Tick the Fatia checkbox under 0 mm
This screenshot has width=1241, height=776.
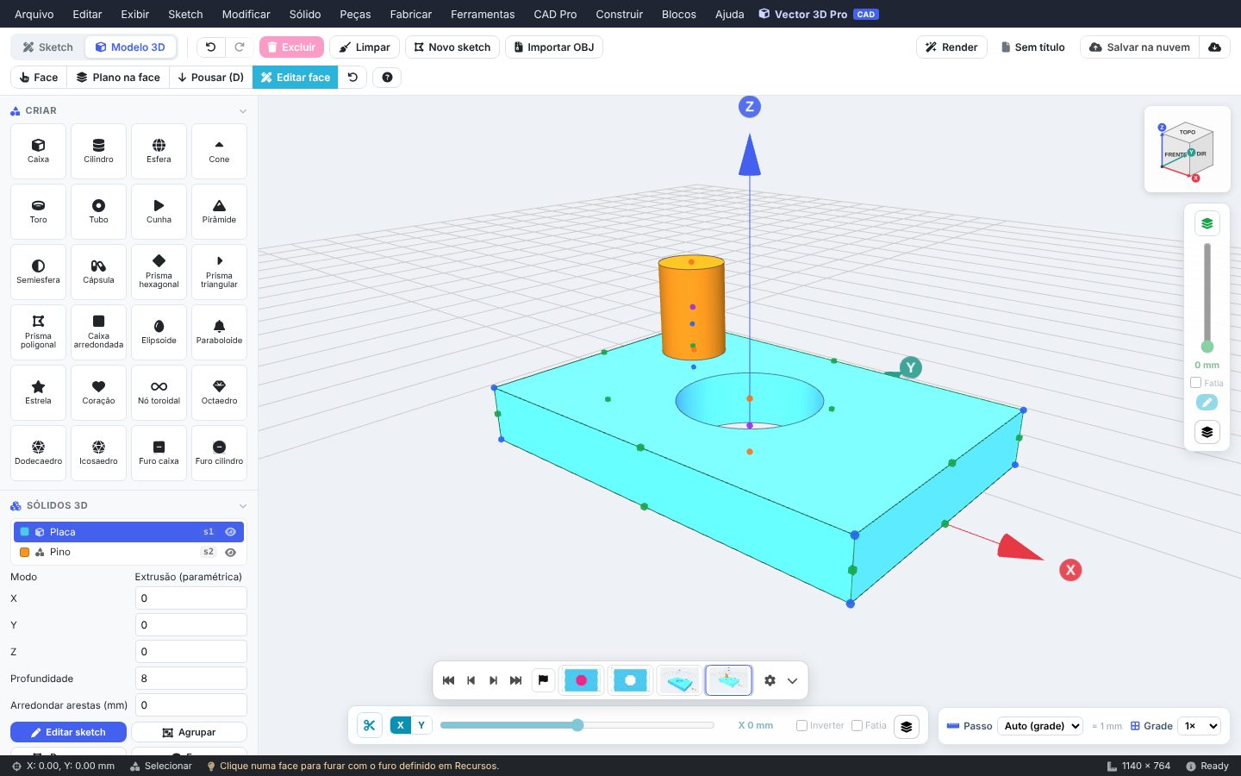pyautogui.click(x=1195, y=383)
